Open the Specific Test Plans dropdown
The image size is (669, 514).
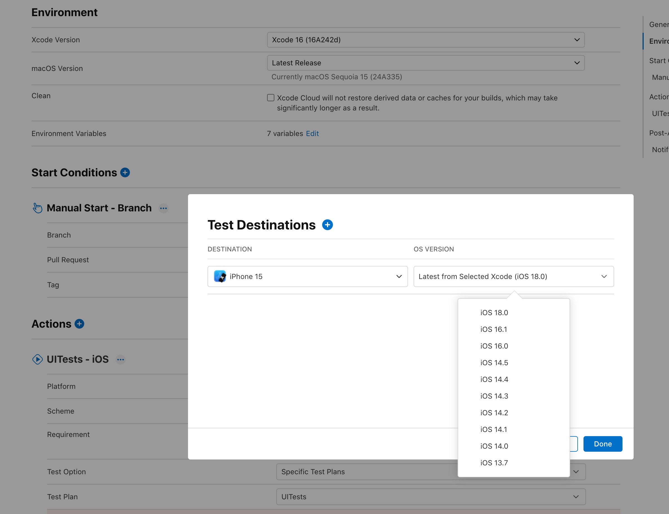pos(431,471)
